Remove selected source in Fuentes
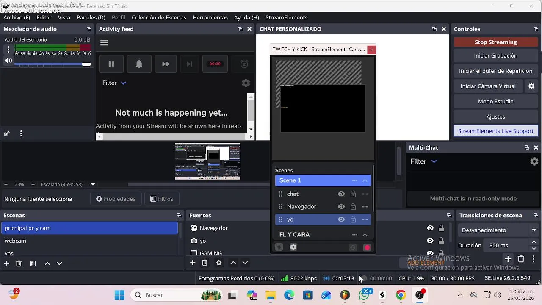Viewport: 542px width, 305px height. click(x=205, y=263)
